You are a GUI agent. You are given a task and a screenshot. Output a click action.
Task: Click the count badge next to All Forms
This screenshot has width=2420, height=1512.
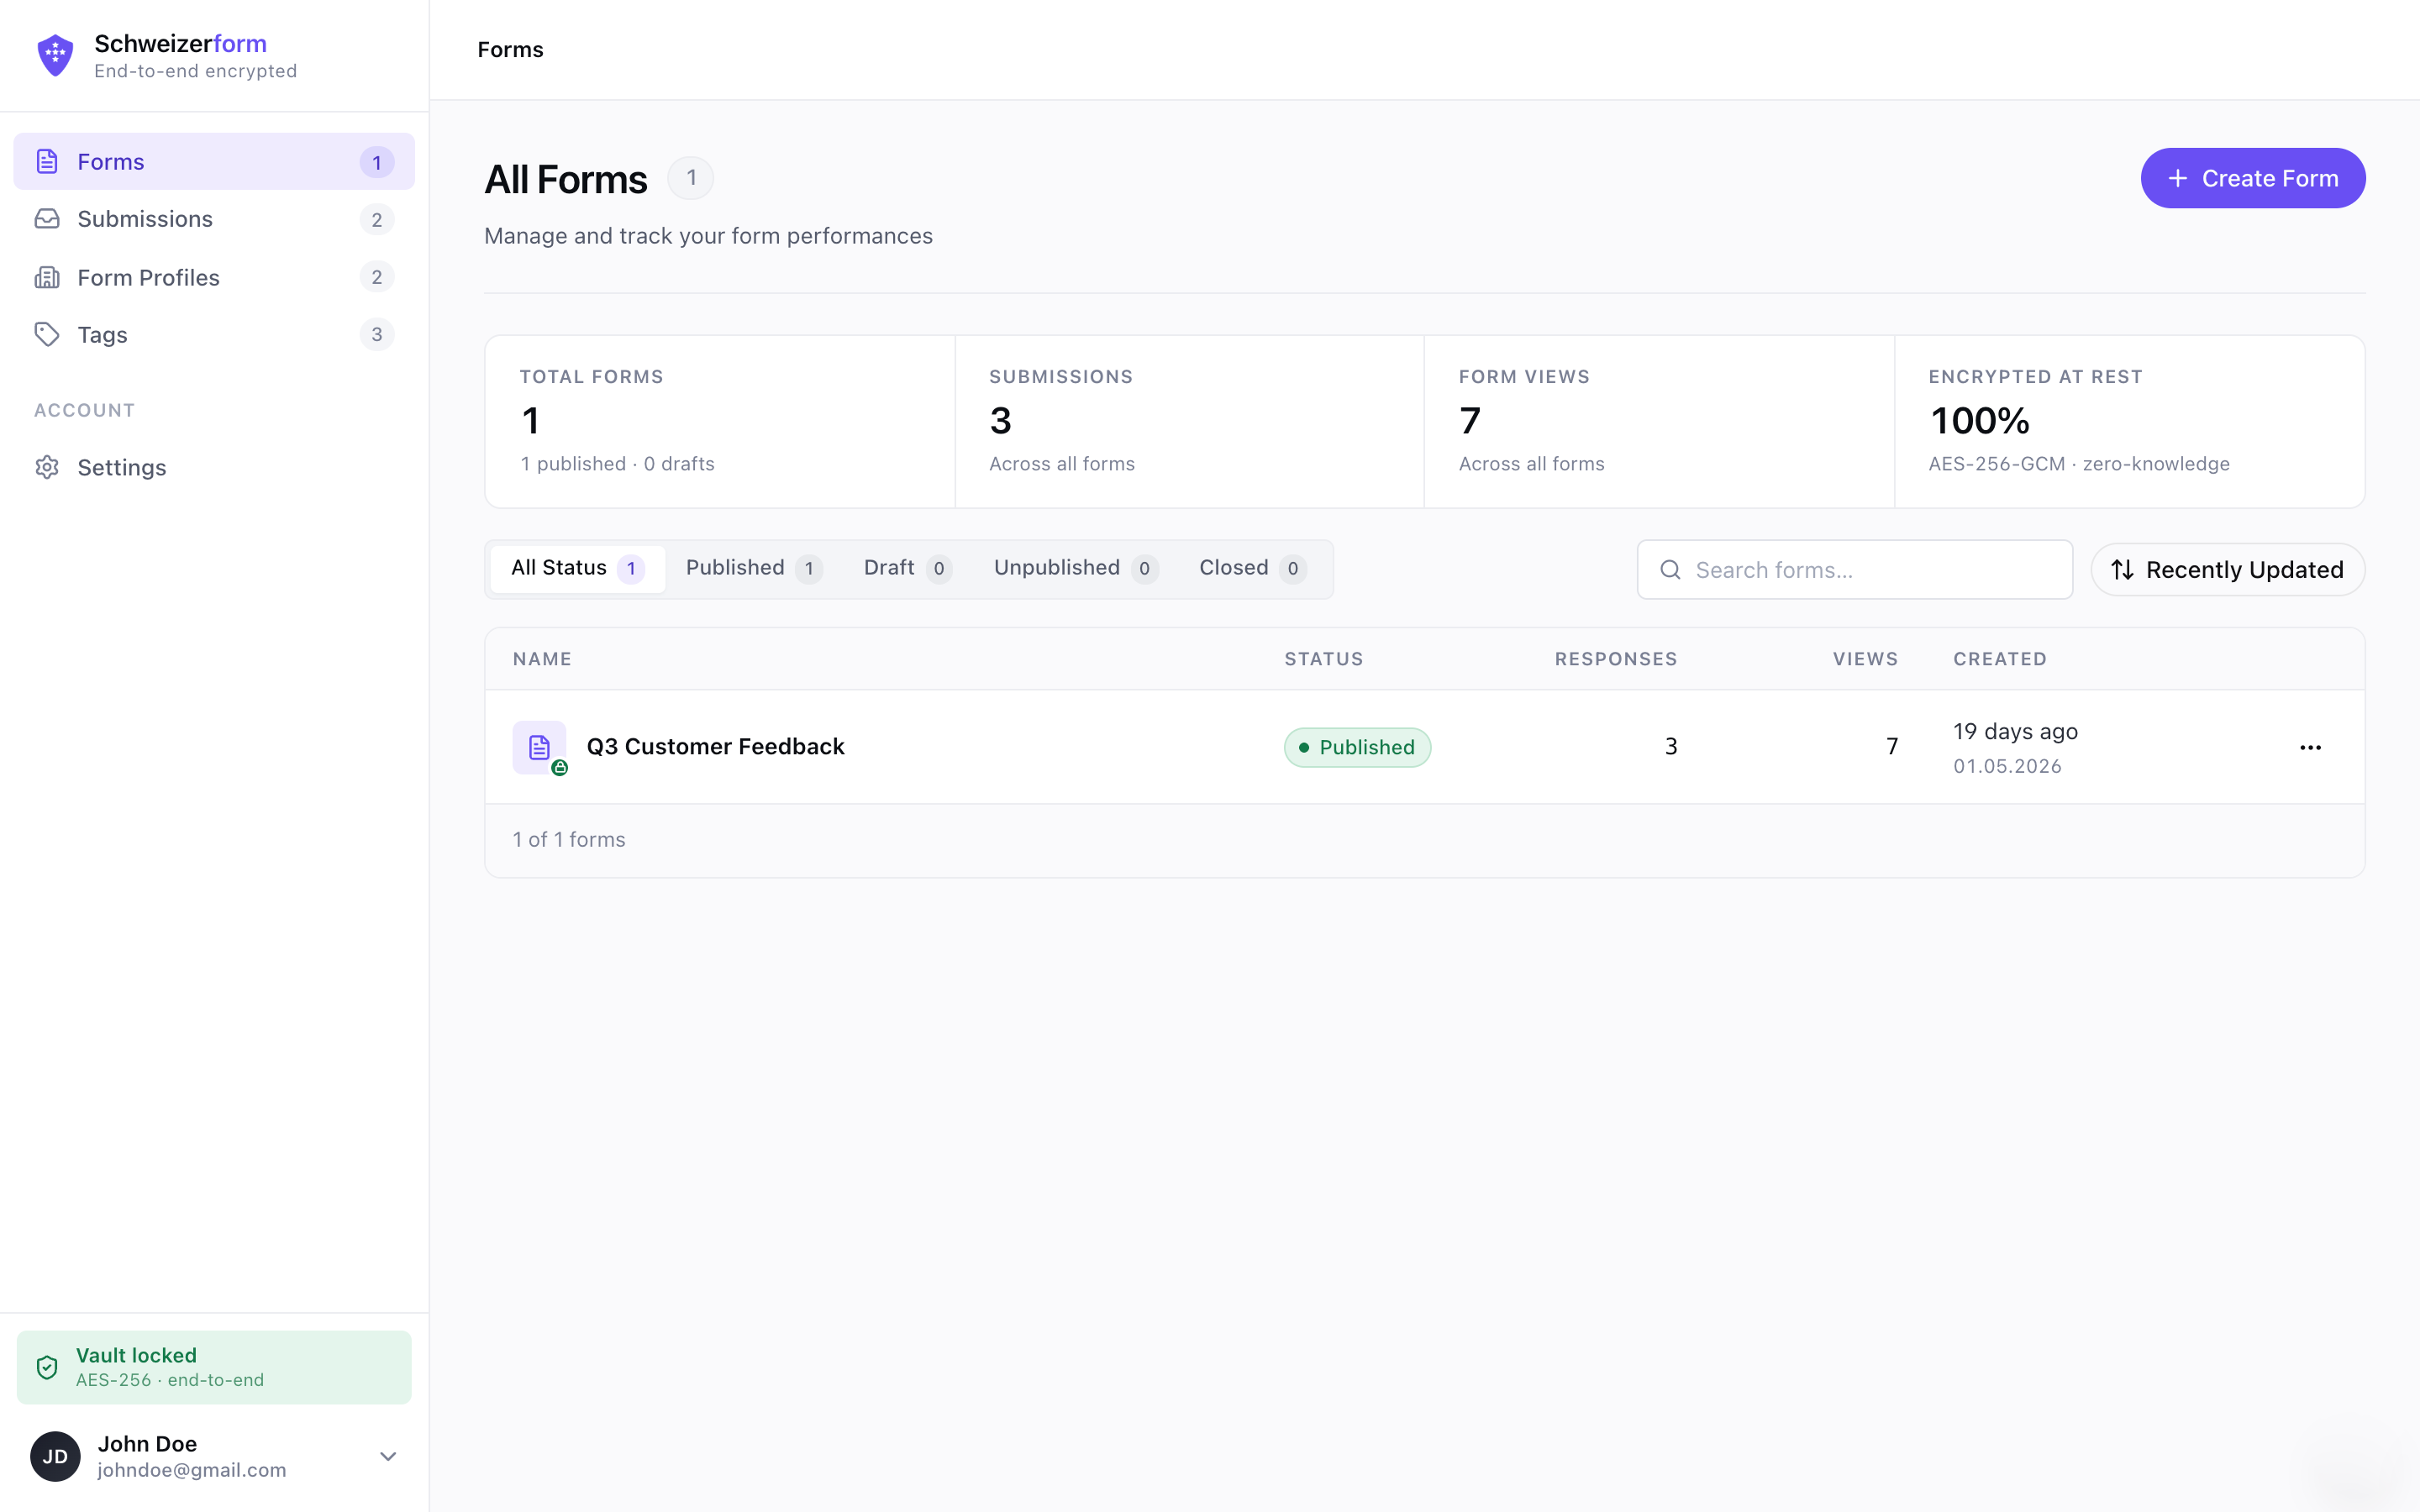691,178
